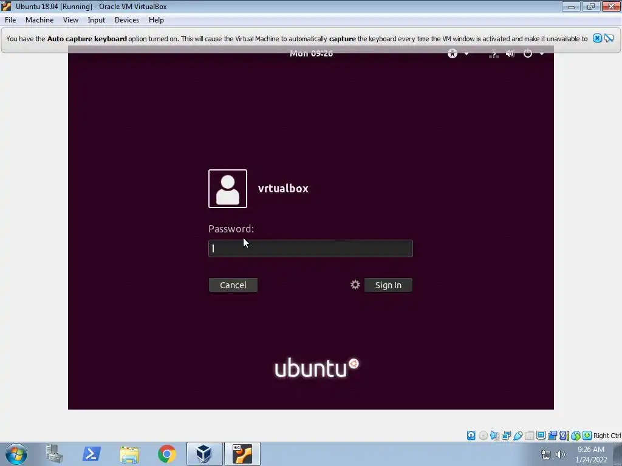Click the display status indicator
The width and height of the screenshot is (622, 466).
541,436
